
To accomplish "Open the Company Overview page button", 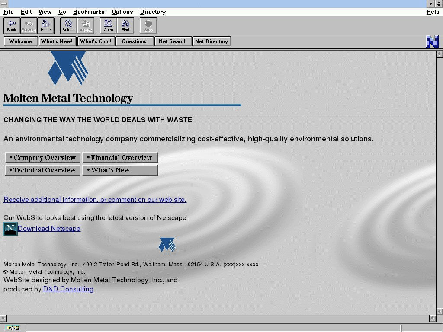I will coord(42,158).
